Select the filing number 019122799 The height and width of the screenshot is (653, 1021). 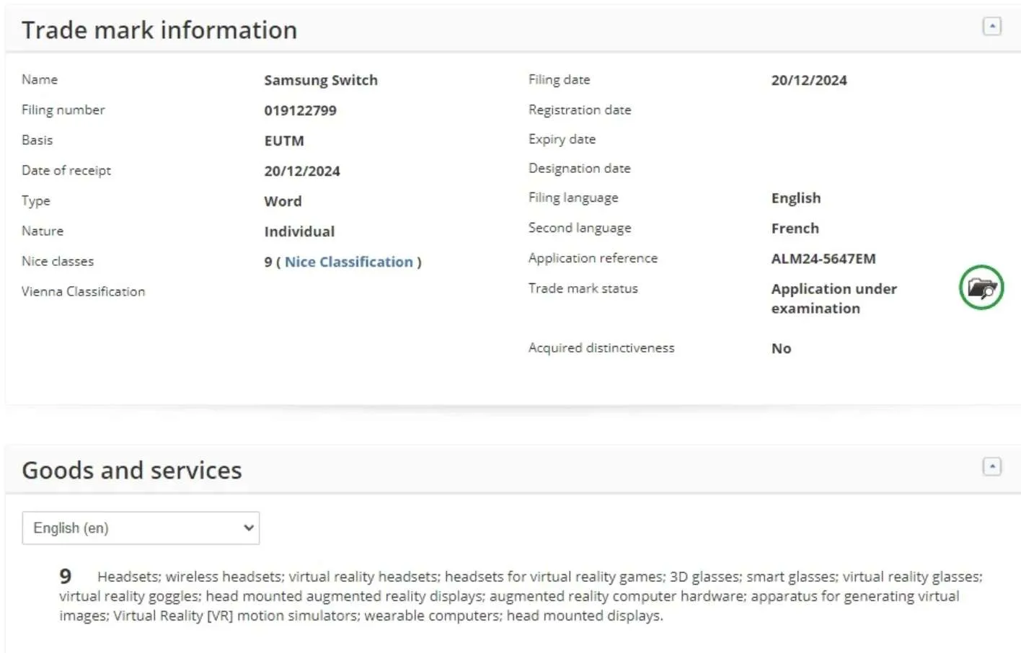pos(300,110)
